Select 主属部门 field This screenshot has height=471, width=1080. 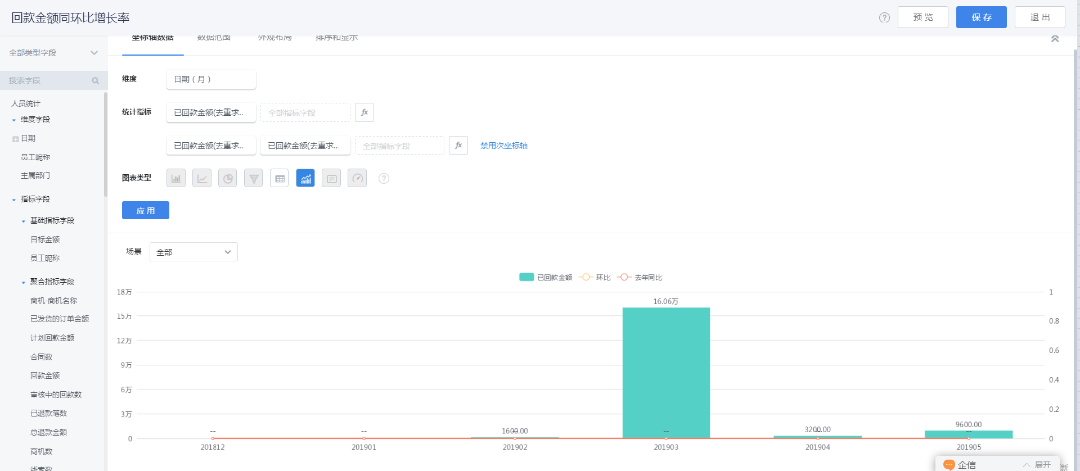click(35, 175)
